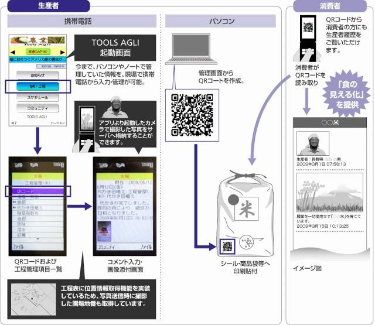The image size is (375, 325).
Task: Click the large QR code under the laptop
Action: [192, 115]
